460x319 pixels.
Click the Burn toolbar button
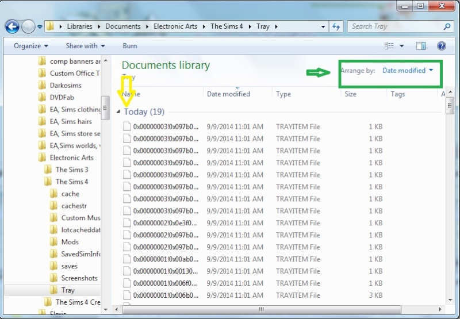tap(130, 46)
